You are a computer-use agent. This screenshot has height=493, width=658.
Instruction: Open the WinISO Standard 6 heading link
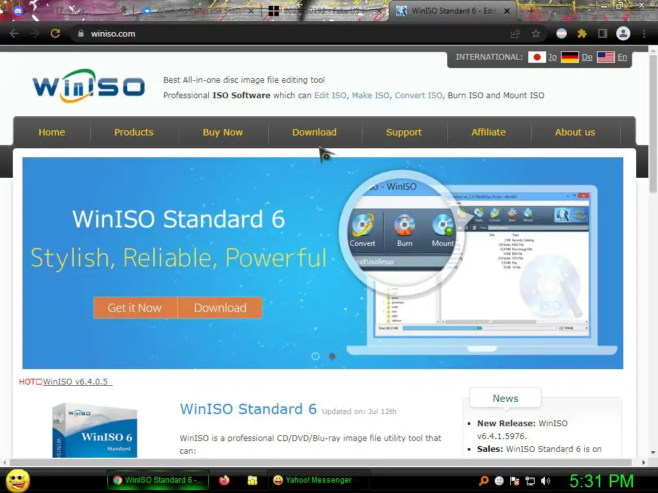tap(248, 409)
